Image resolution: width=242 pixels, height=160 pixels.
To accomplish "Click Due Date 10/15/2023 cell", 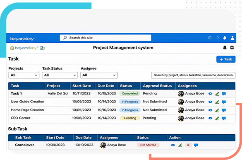I will tap(107, 94).
